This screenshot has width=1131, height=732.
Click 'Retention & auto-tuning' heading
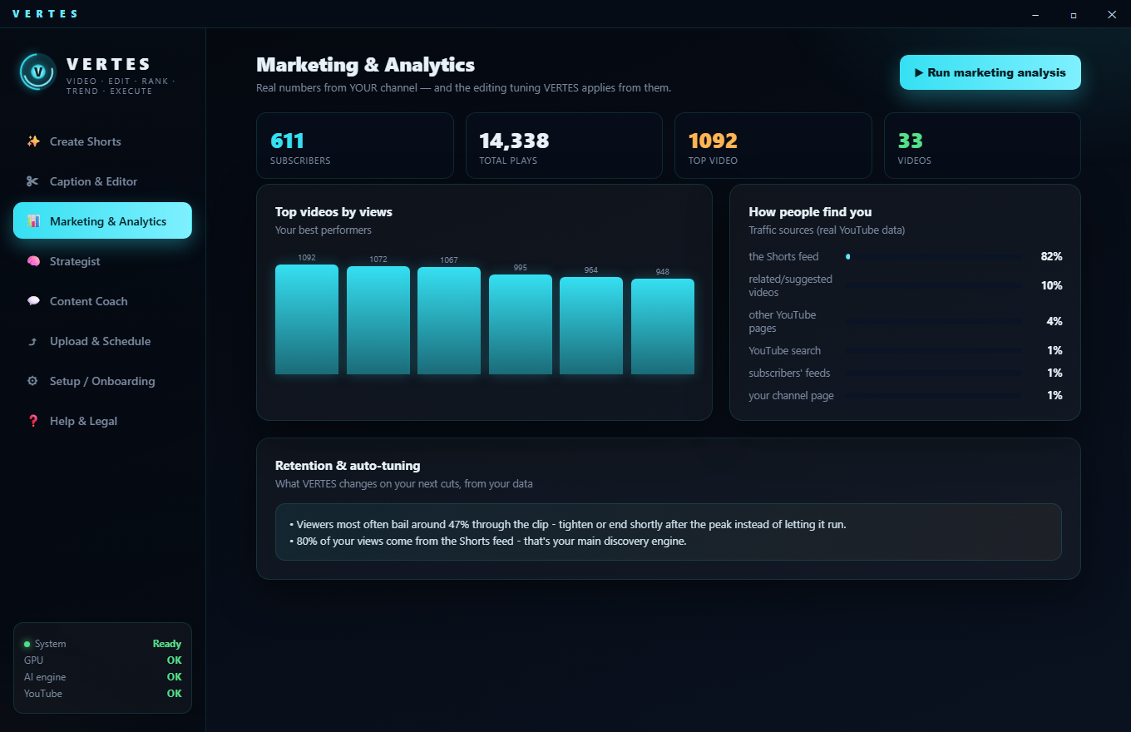348,466
